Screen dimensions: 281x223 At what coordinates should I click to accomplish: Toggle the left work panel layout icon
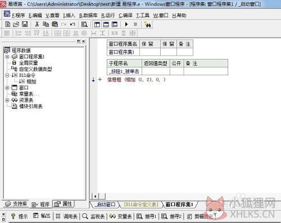click(97, 24)
